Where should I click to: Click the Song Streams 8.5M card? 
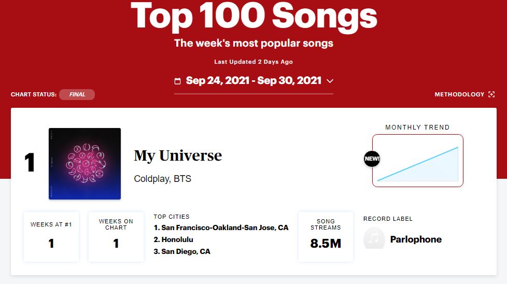coord(326,236)
